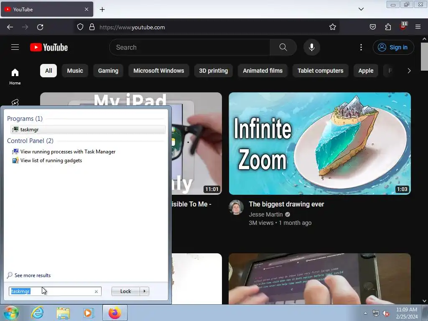Image resolution: width=428 pixels, height=321 pixels.
Task: Expand the shutdown options arrow
Action: [x=144, y=291]
